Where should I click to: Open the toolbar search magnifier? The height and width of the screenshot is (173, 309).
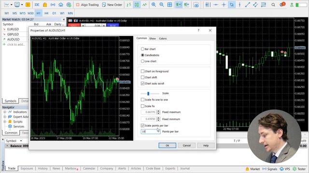pos(273,4)
